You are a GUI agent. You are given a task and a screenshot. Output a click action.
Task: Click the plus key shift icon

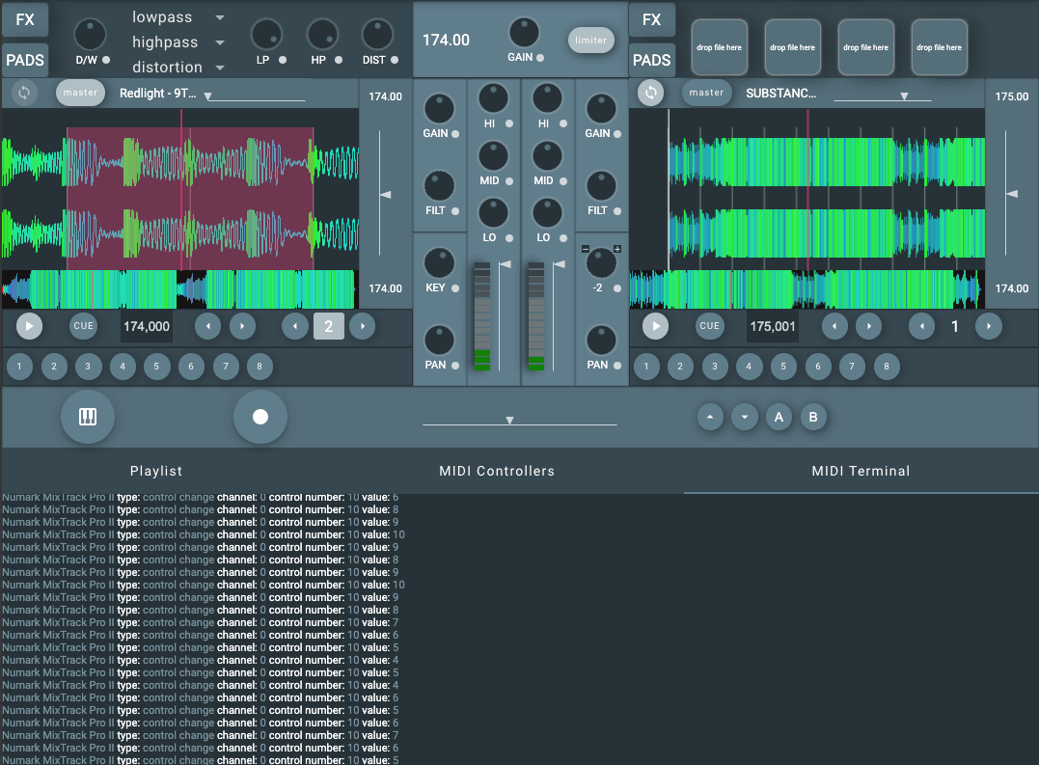pyautogui.click(x=617, y=249)
